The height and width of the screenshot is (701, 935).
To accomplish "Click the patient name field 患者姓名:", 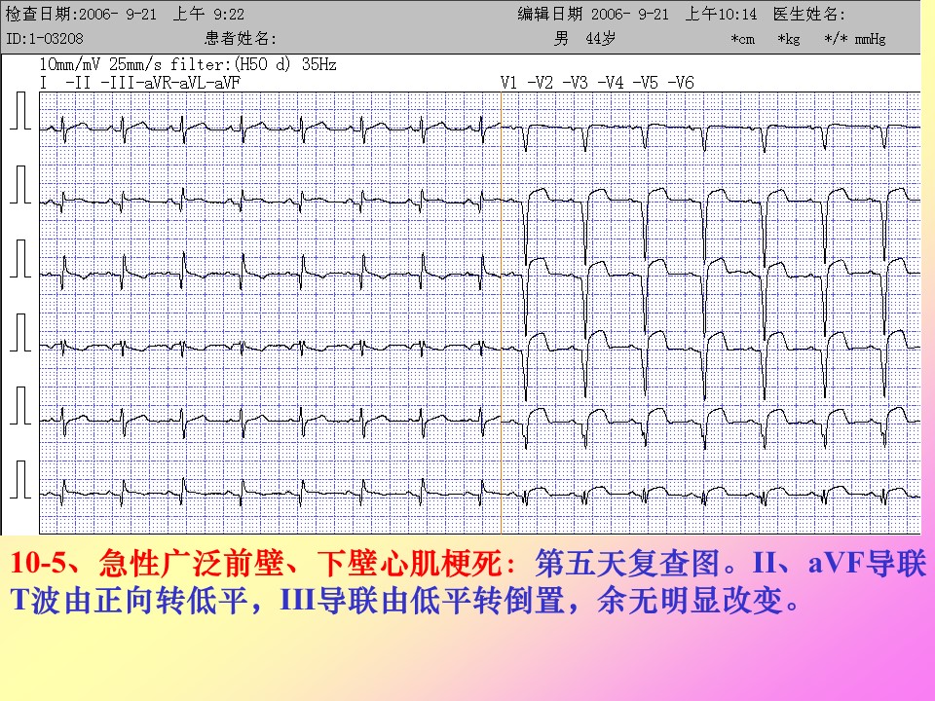I will pyautogui.click(x=241, y=39).
